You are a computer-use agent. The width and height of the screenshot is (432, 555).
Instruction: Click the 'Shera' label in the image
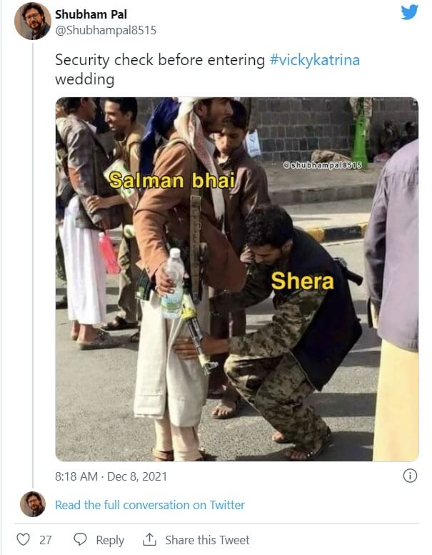click(302, 281)
